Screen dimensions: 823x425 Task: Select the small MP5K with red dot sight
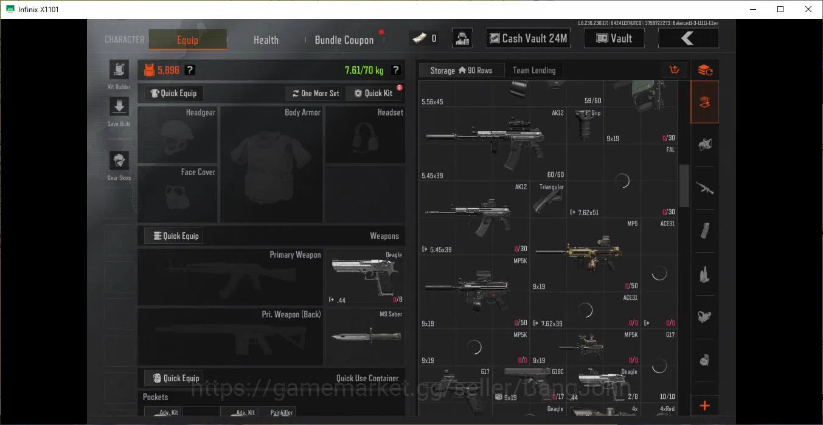click(585, 347)
